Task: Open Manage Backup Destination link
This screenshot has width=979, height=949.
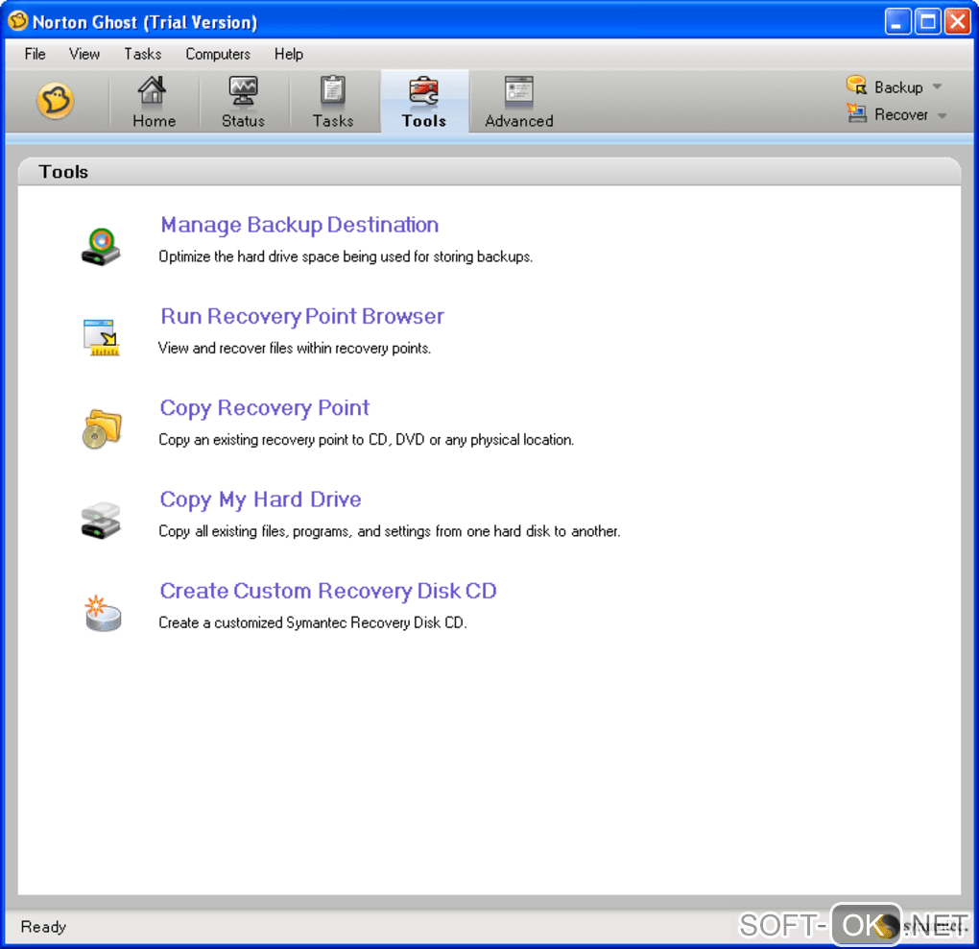Action: 299,225
